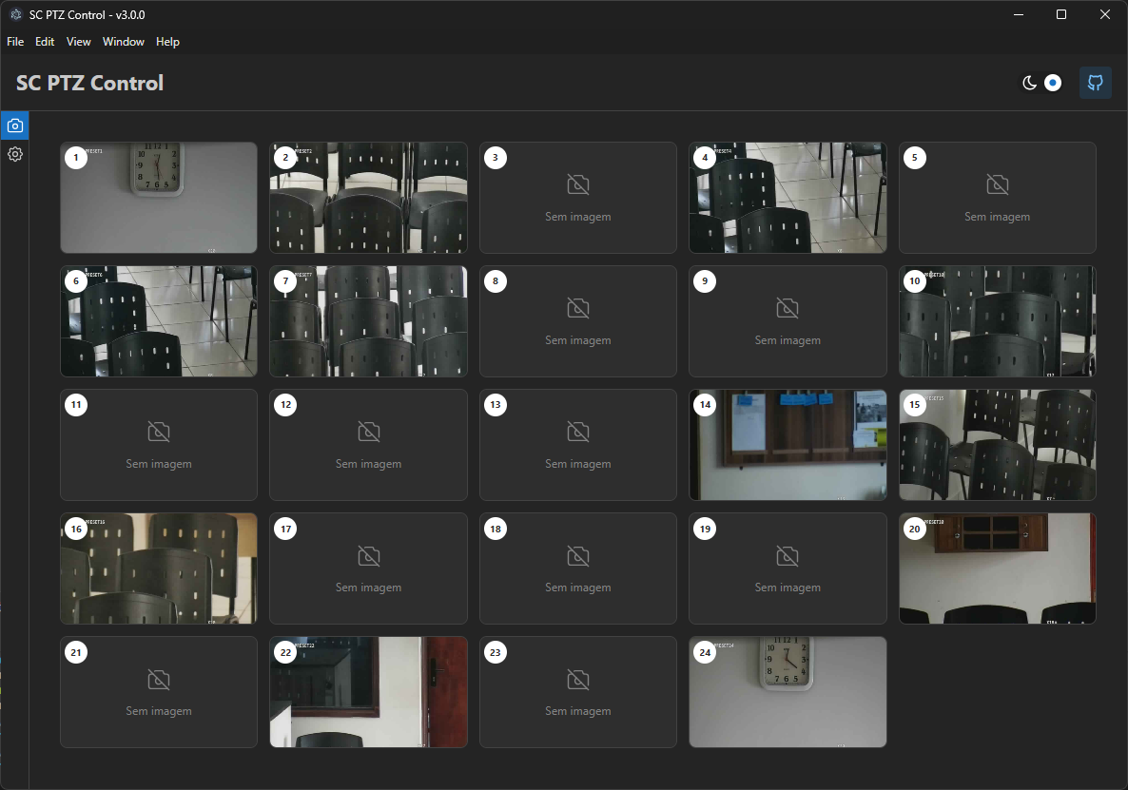Select preset 16 thumbnail
The height and width of the screenshot is (790, 1128).
(159, 568)
